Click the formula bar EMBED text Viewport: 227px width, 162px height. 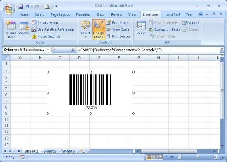(x=120, y=50)
